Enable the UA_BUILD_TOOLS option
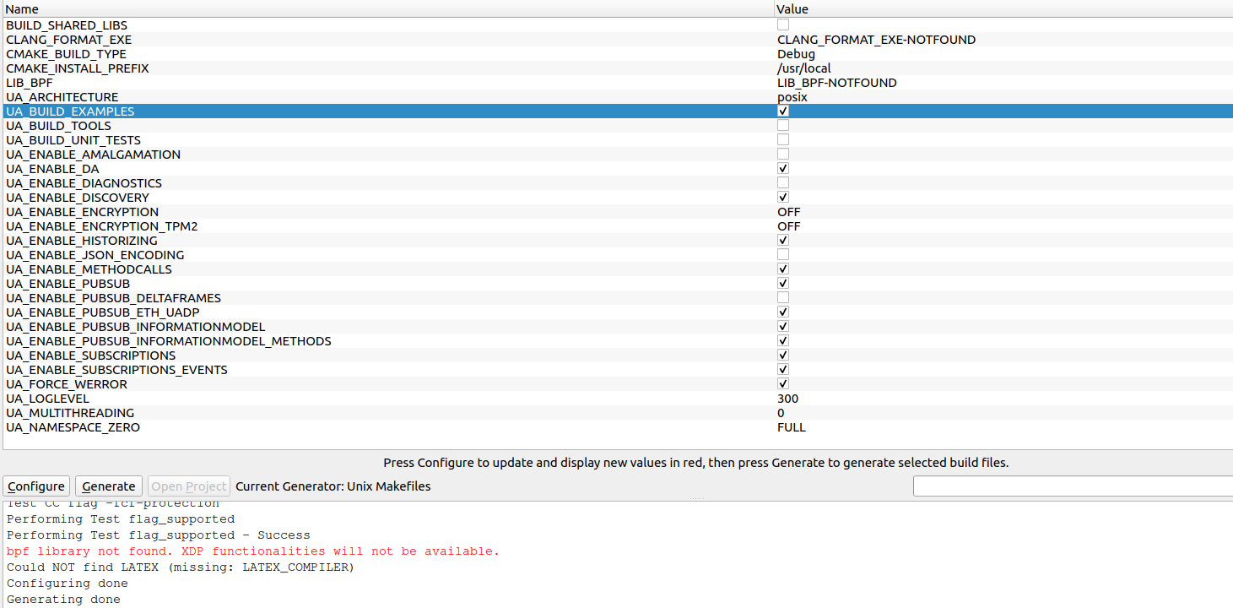Screen dimensions: 1233x608 click(782, 124)
